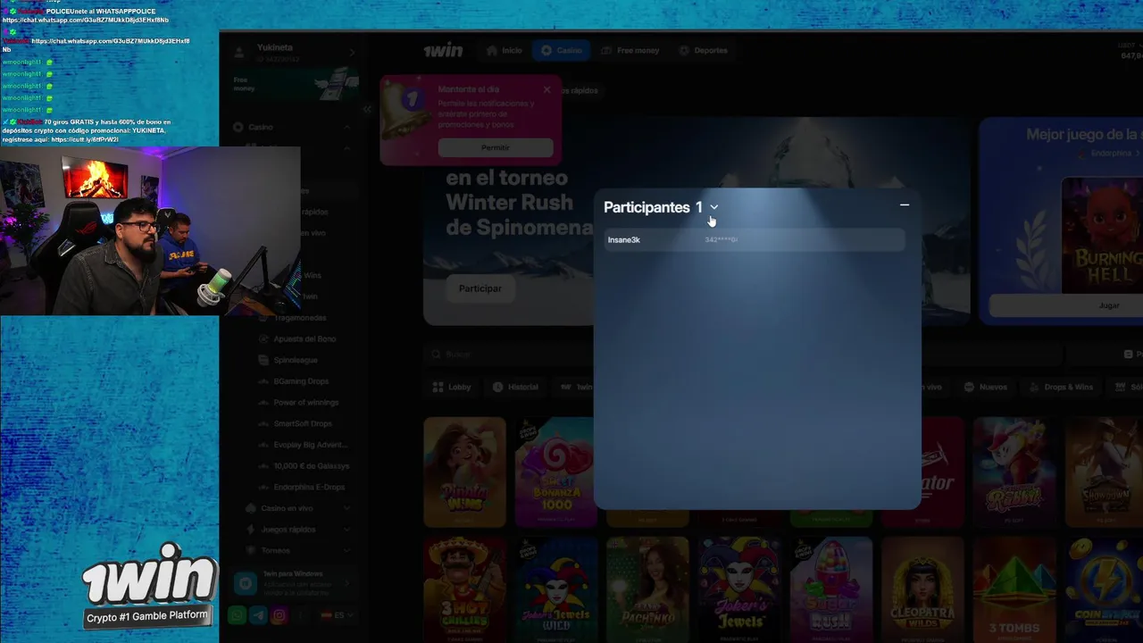Open the 3 Tombs game
The height and width of the screenshot is (643, 1143).
(x=1014, y=589)
